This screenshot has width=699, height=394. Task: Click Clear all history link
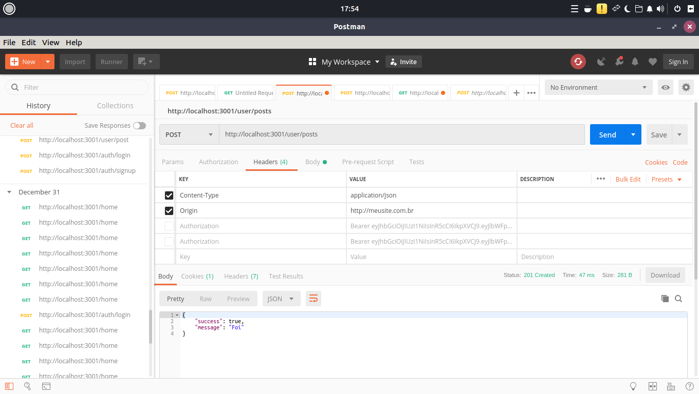[22, 125]
